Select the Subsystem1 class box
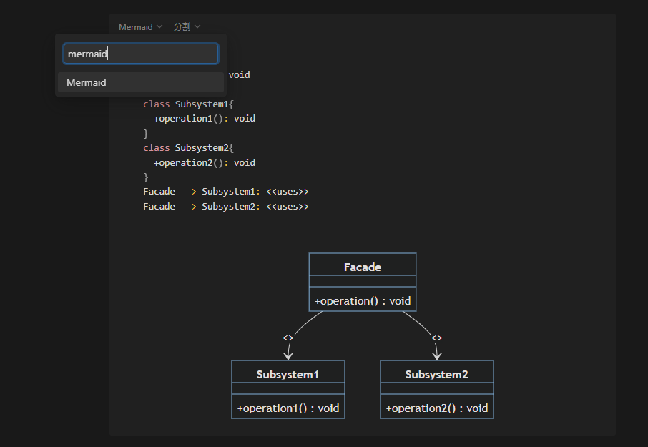This screenshot has width=648, height=447. pyautogui.click(x=288, y=373)
